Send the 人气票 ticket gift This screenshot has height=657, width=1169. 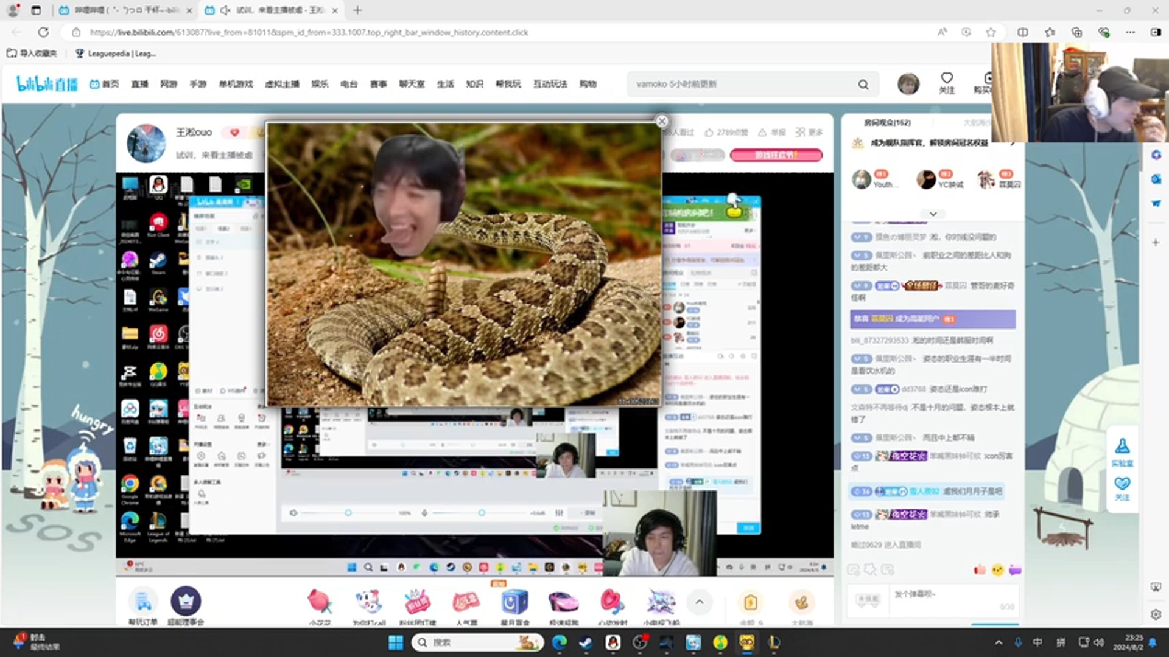pos(466,602)
